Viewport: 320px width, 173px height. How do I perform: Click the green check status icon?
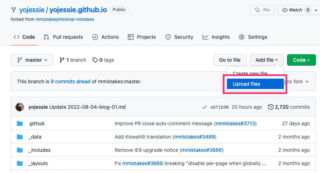tap(204, 107)
